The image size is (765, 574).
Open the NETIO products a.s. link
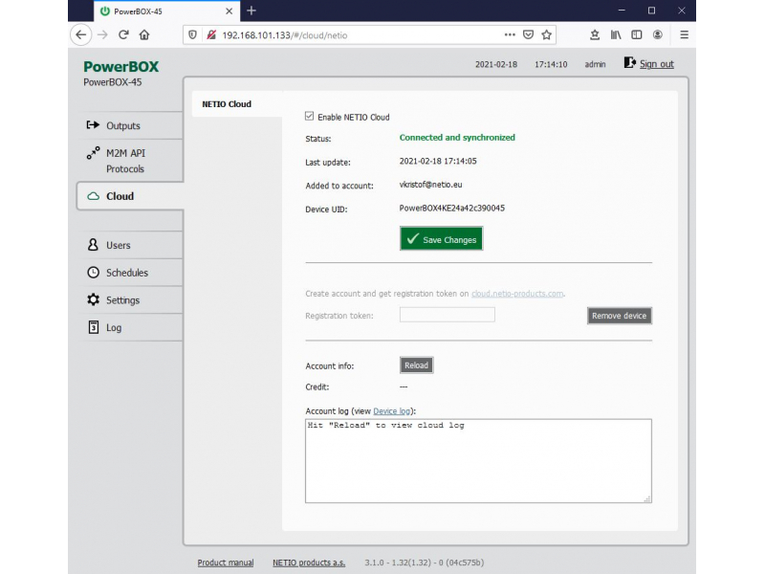click(309, 563)
